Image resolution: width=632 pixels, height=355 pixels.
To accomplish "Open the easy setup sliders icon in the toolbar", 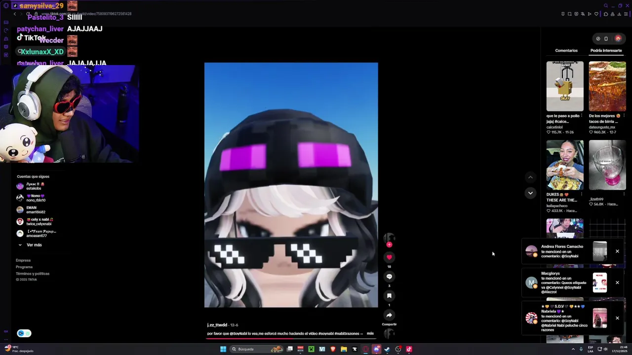I will (x=626, y=14).
